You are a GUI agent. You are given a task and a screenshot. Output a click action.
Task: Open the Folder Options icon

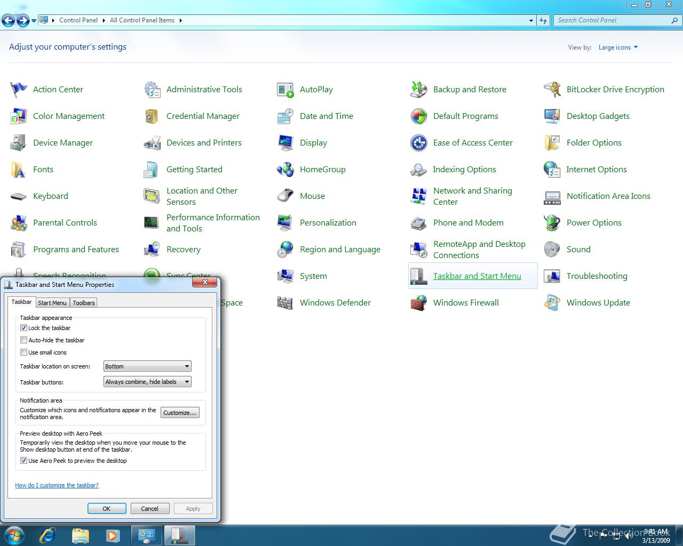[x=552, y=143]
